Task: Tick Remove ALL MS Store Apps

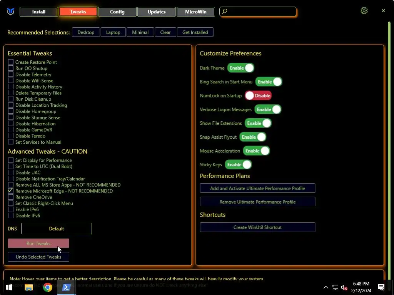Action: [x=10, y=185]
